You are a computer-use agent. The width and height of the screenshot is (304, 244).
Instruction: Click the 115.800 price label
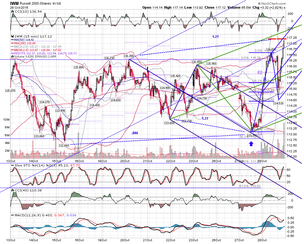(79, 67)
